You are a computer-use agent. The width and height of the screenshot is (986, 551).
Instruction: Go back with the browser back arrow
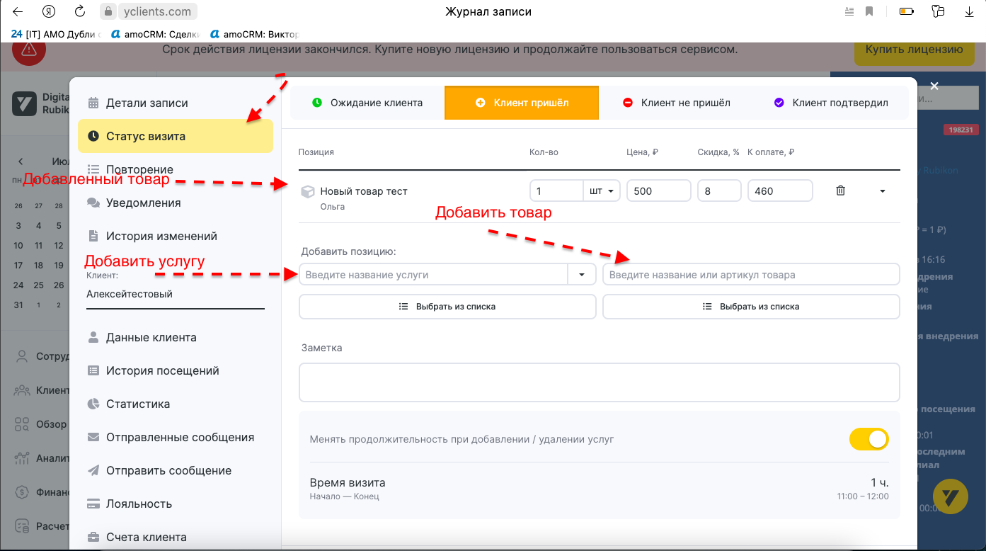click(18, 11)
